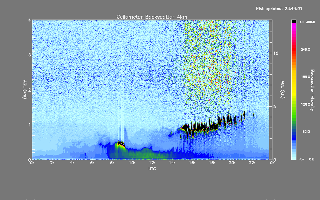Click the '10' tick on the kft axis
The height and width of the screenshot is (200, 320).
click(x=276, y=53)
